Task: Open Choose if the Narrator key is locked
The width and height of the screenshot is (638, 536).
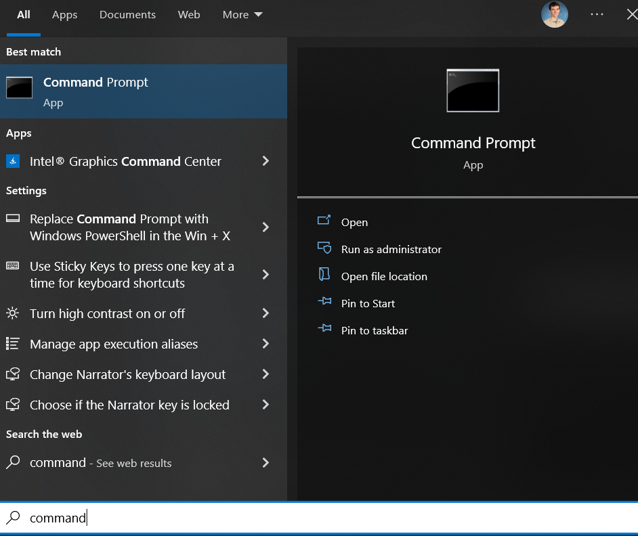Action: [130, 405]
